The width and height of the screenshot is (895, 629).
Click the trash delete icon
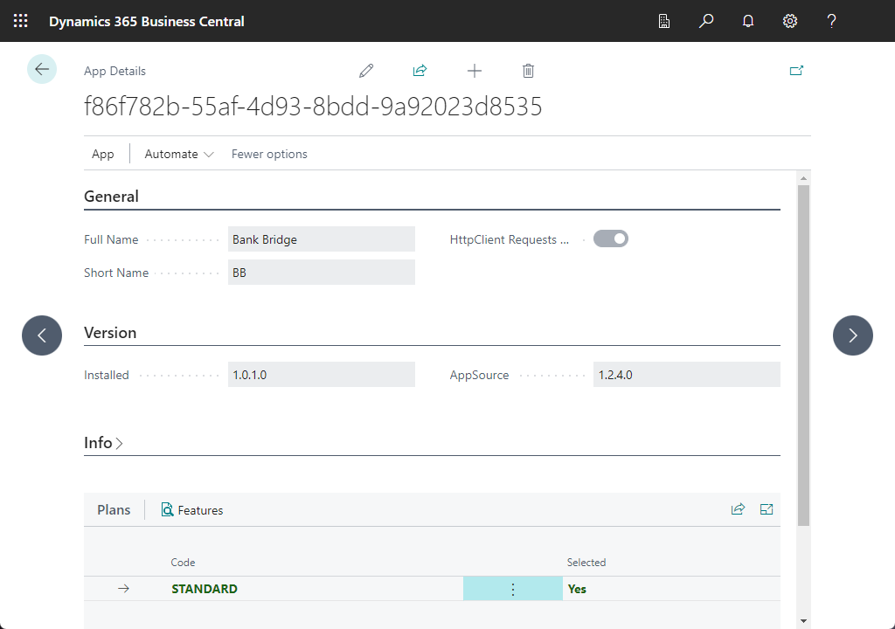[x=528, y=71]
